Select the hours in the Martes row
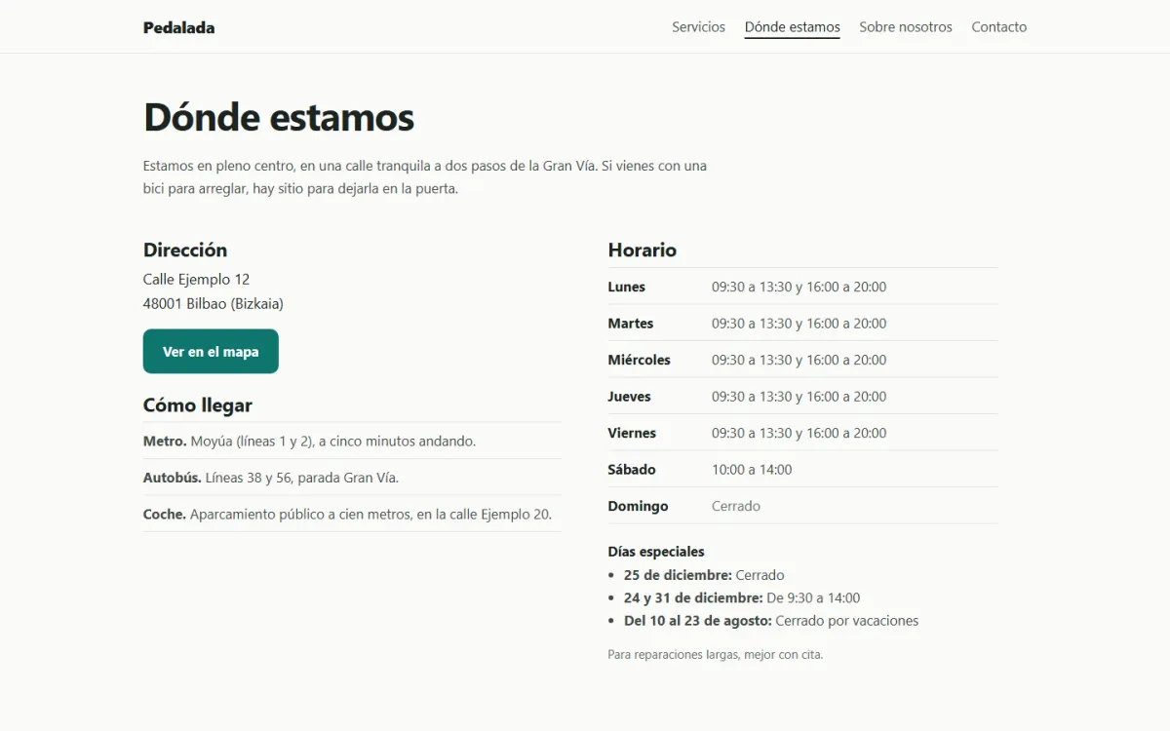 tap(799, 323)
